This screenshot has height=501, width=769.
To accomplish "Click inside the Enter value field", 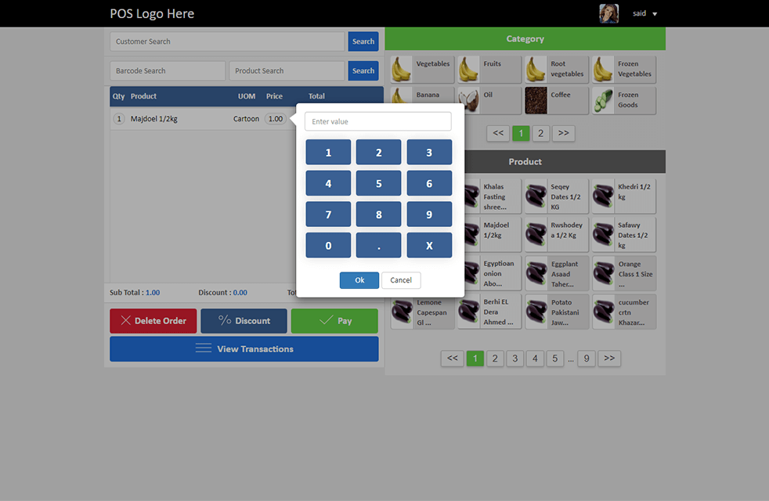I will click(377, 121).
